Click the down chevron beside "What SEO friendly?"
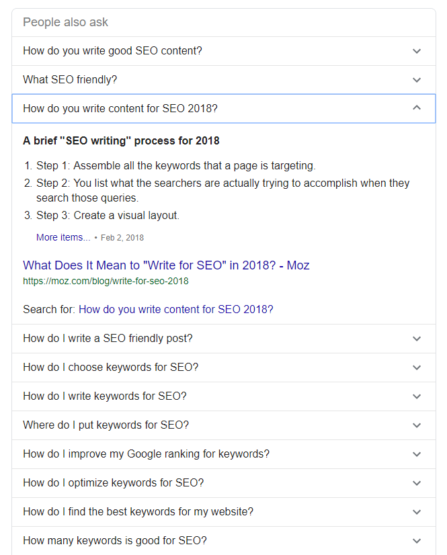The height and width of the screenshot is (555, 447). click(x=417, y=79)
